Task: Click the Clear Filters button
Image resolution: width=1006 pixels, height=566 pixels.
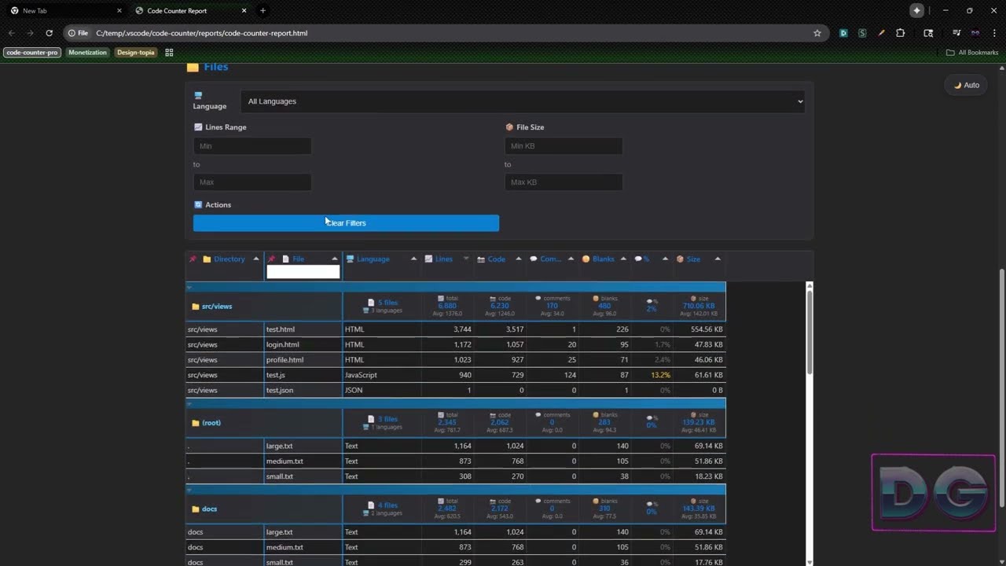Action: (x=346, y=223)
